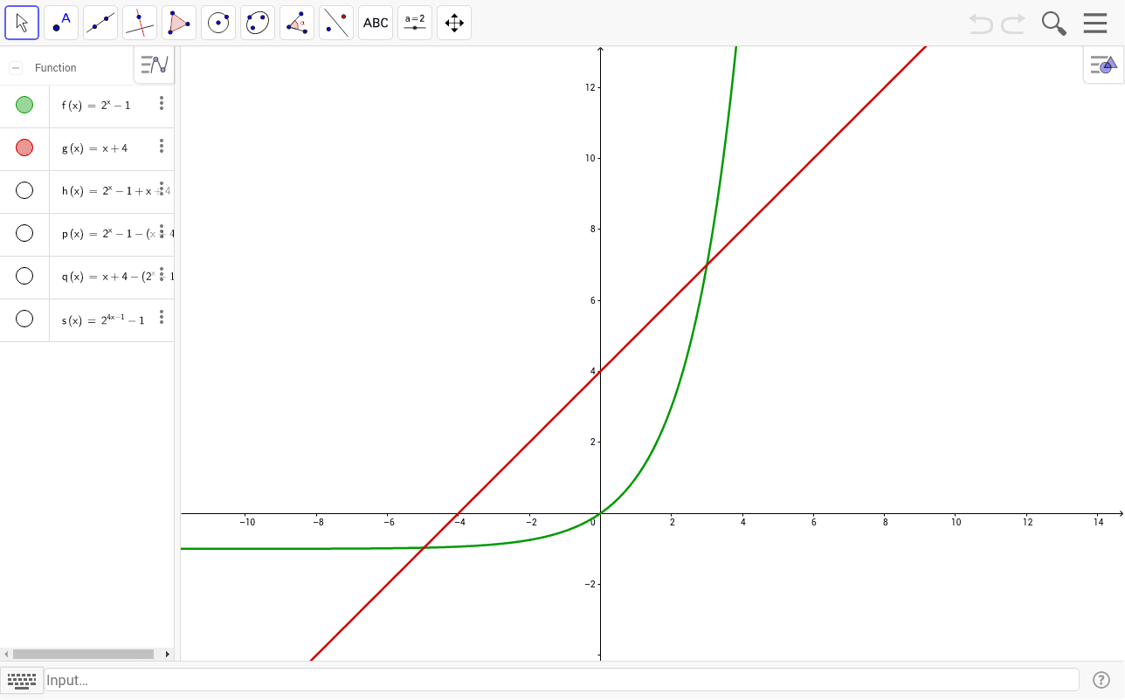
Task: Open the Graphics view style bar
Action: [x=1103, y=65]
